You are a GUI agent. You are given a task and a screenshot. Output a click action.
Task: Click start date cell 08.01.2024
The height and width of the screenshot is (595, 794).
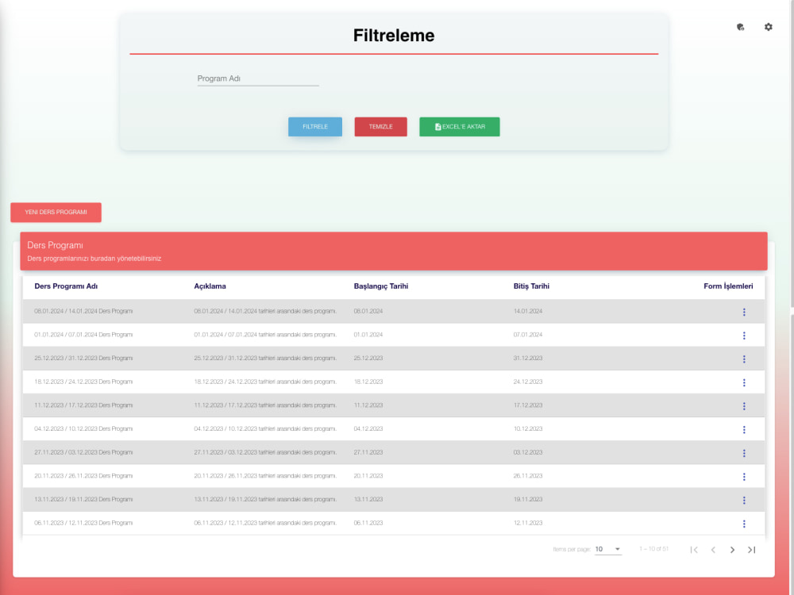368,311
